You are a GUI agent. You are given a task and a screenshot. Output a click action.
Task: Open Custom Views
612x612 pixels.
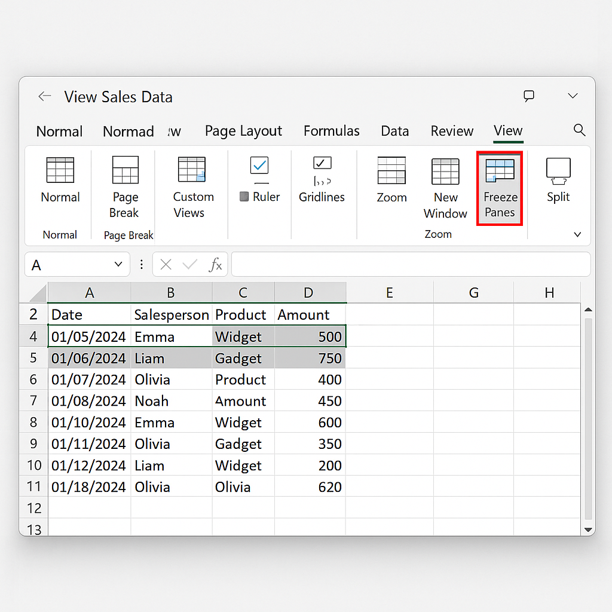click(x=192, y=170)
